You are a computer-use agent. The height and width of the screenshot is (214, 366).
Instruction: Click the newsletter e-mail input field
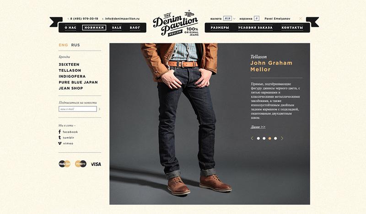click(78, 109)
